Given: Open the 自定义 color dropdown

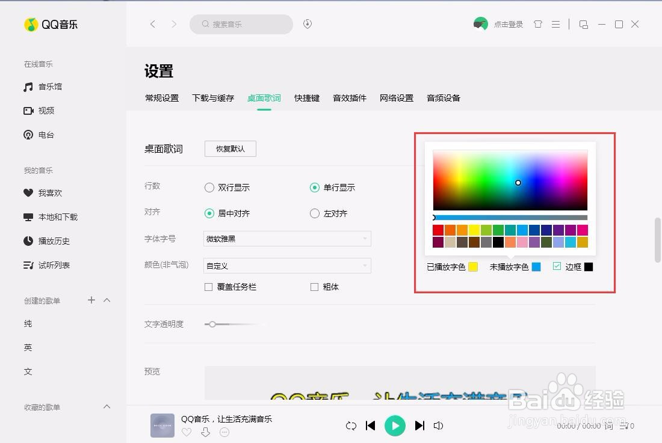Looking at the screenshot, I should 287,266.
